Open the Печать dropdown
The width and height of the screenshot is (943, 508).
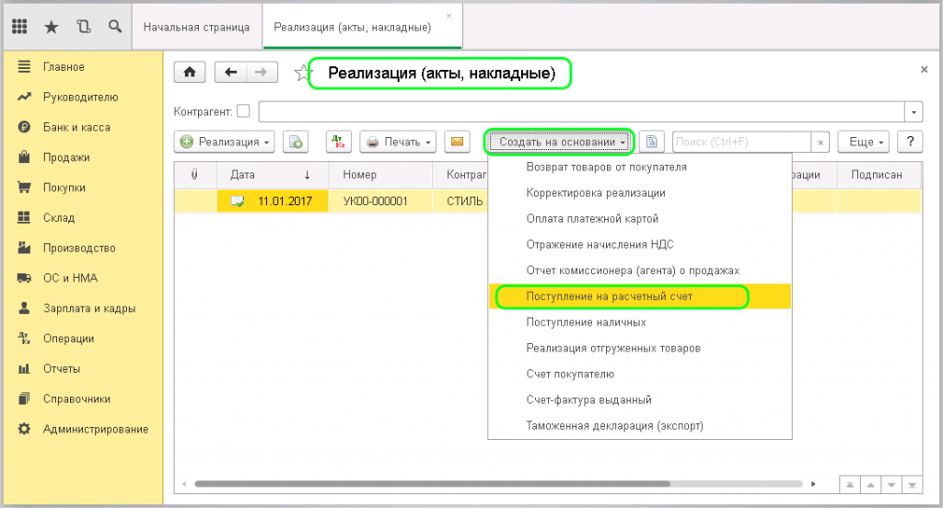click(x=398, y=142)
